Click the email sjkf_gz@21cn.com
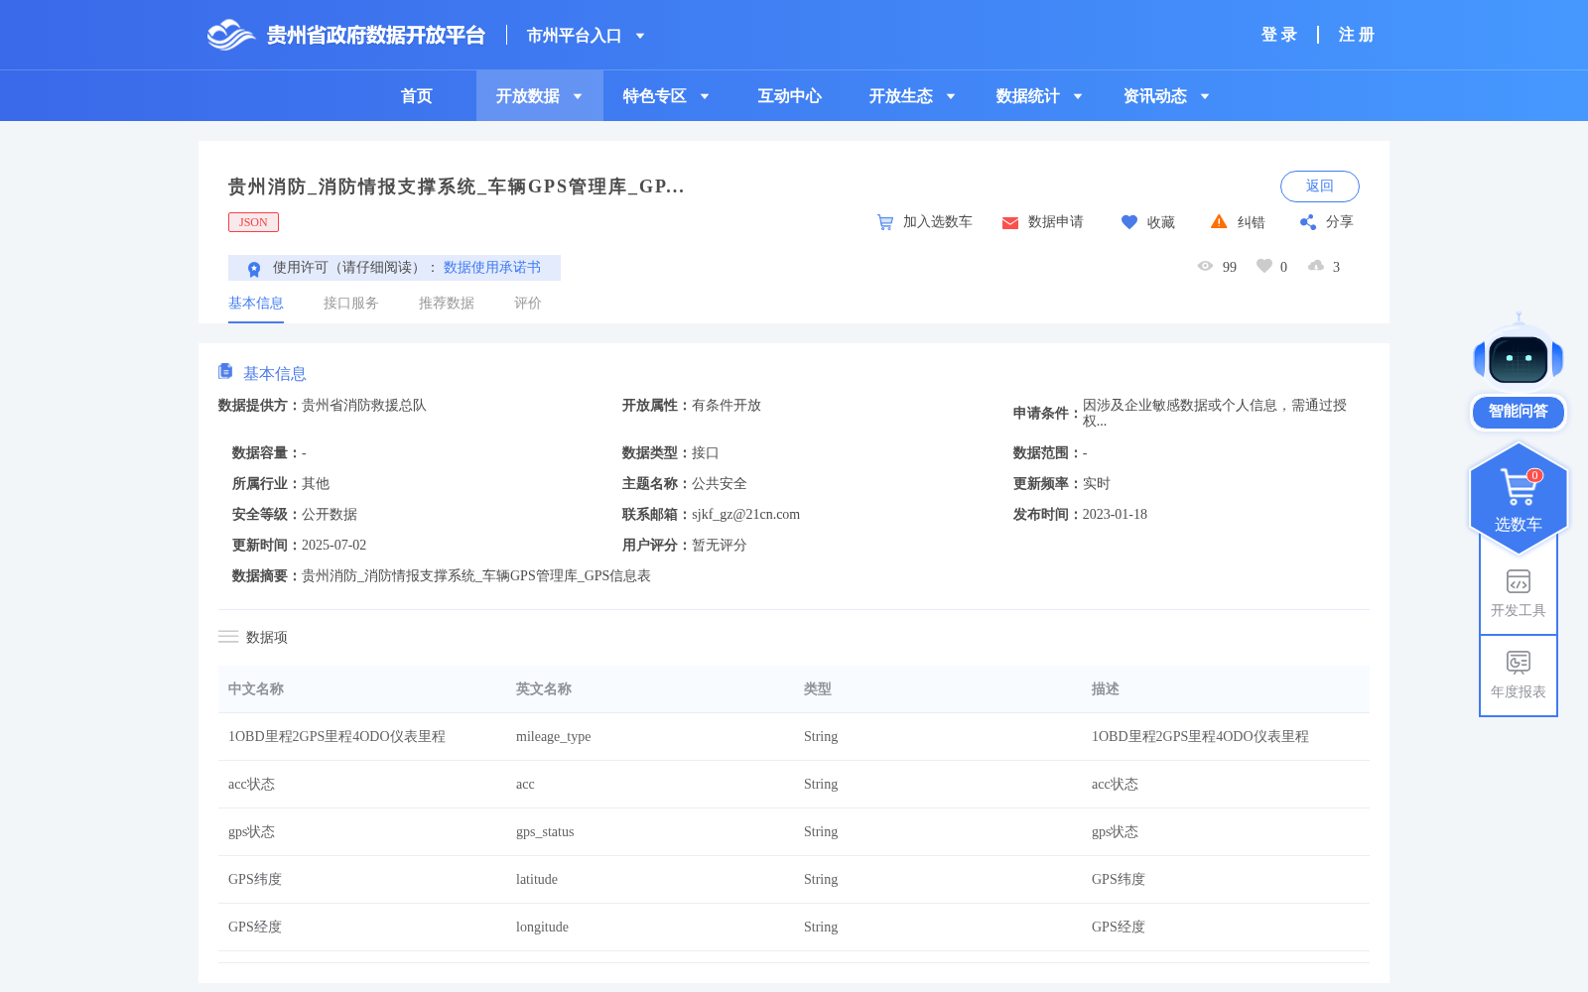1588x992 pixels. (x=745, y=515)
